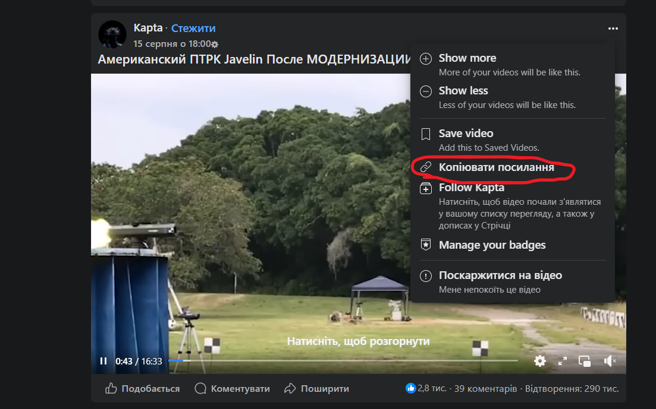
Task: Open the 39 коментарів comments link
Action: 485,389
